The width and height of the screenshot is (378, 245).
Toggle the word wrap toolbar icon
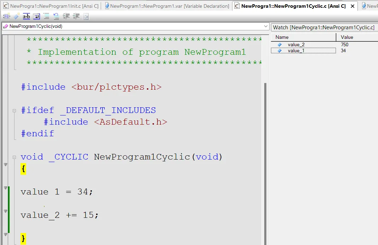tap(36, 16)
